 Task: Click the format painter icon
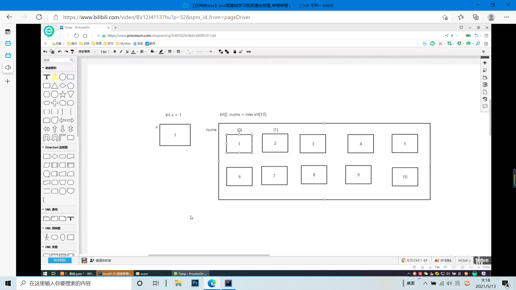coord(72,52)
